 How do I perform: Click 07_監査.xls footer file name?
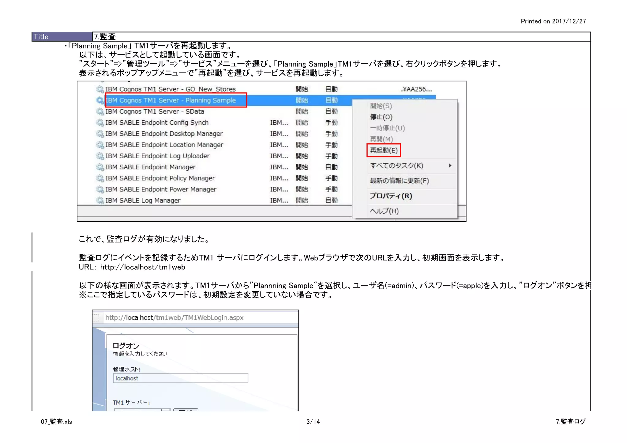point(56,422)
